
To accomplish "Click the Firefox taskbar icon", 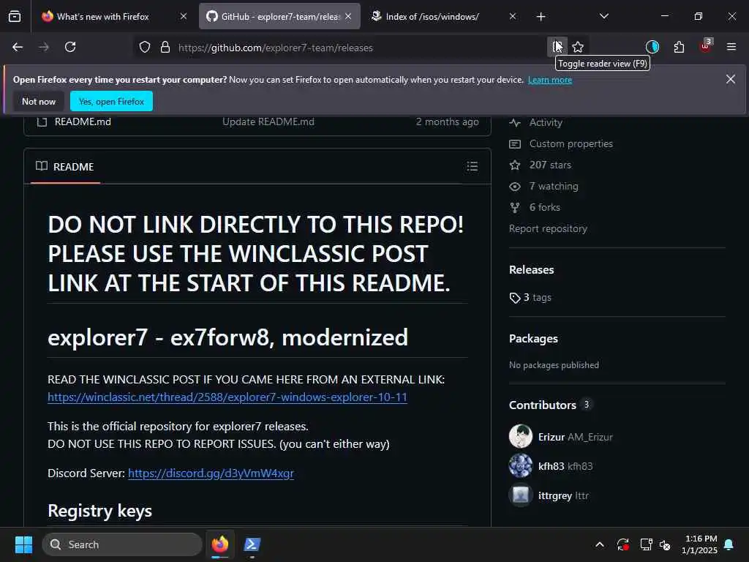I will (220, 544).
